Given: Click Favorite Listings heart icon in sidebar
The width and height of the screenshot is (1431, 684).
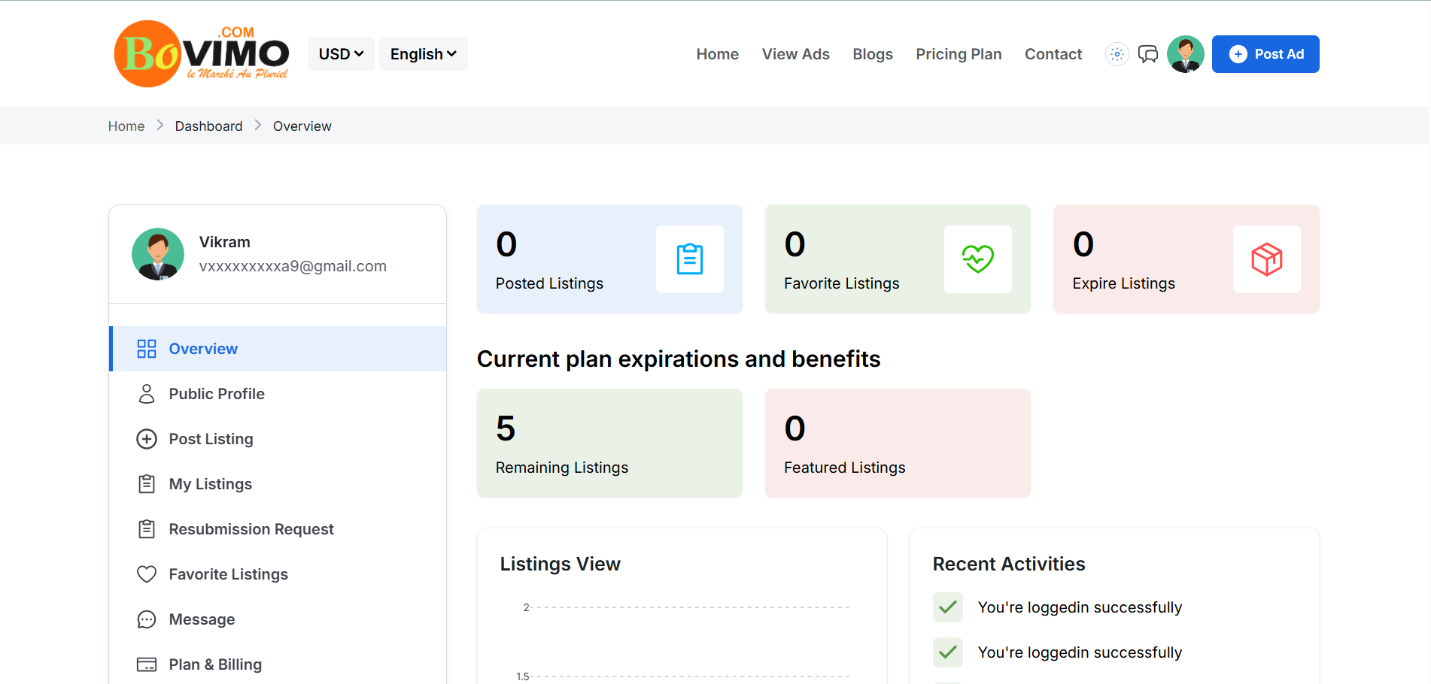Looking at the screenshot, I should pyautogui.click(x=147, y=574).
